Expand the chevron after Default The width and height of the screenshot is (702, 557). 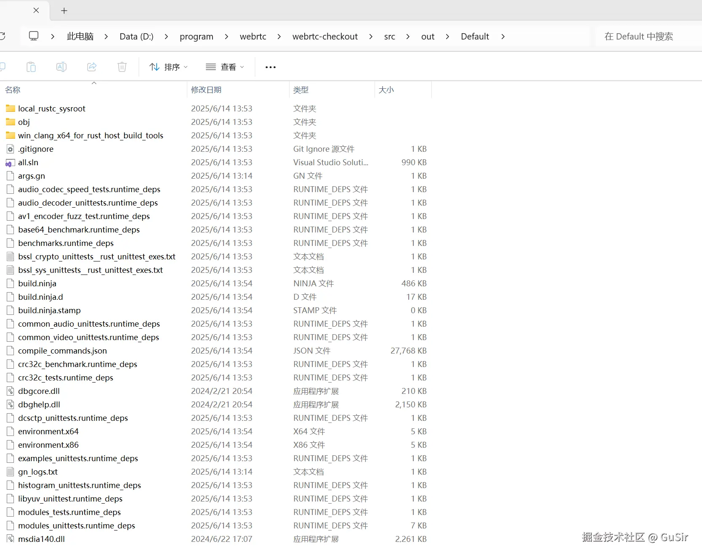[503, 37]
